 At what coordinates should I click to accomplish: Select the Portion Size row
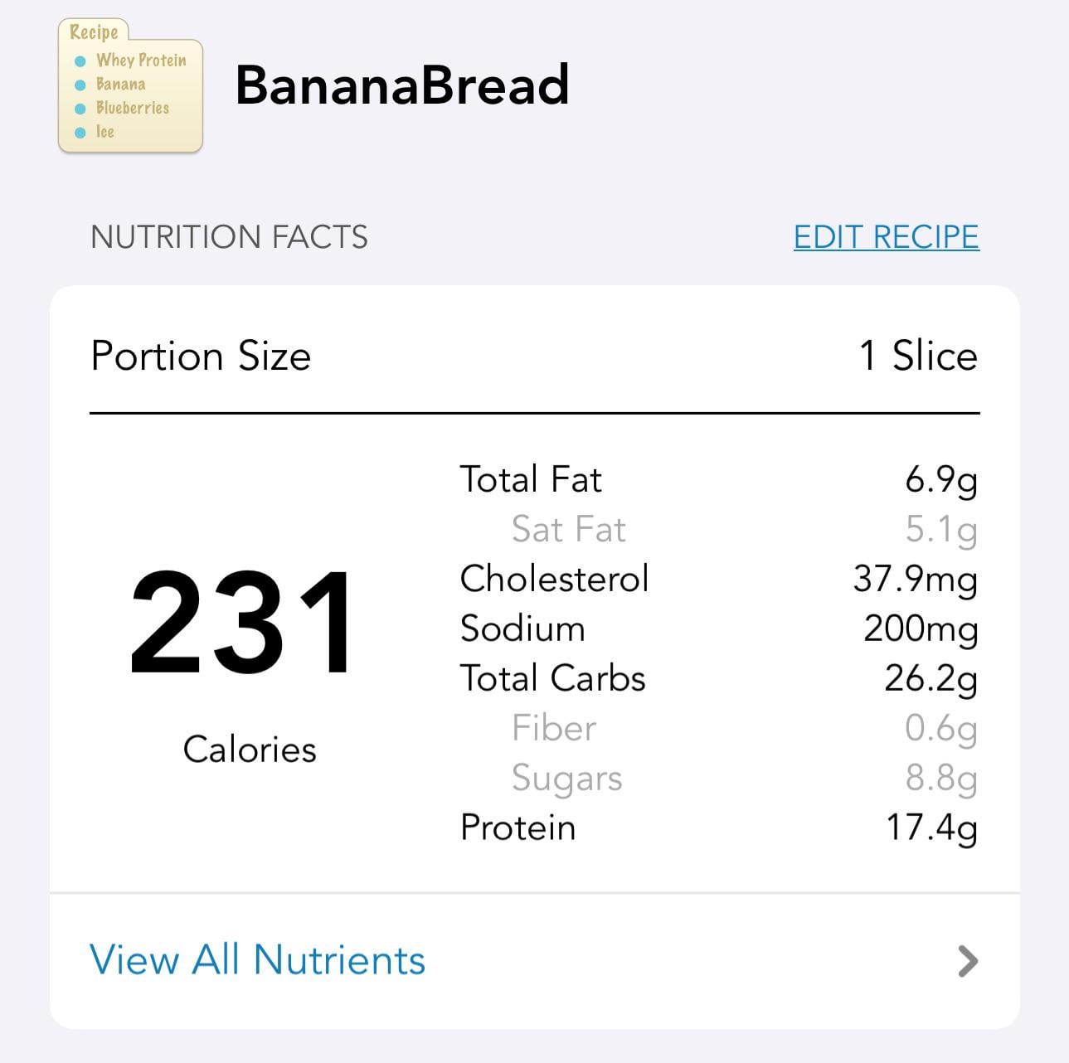tap(534, 357)
